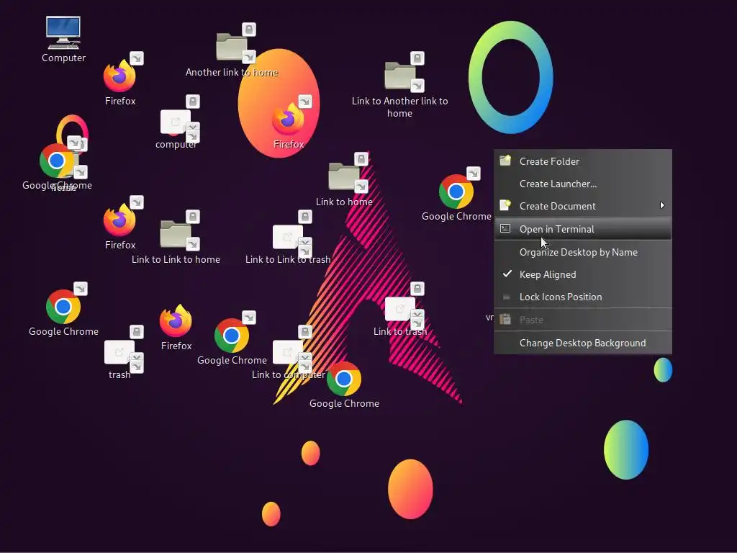Select Google Chrome shortcut right of the bottom Firefox
The height and width of the screenshot is (553, 737).
point(232,336)
